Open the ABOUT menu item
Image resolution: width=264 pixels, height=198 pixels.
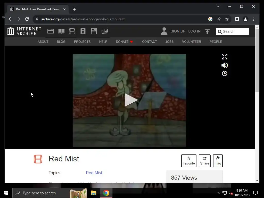click(x=43, y=42)
